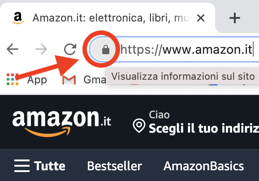Open the Tutte categories menu label

click(50, 166)
